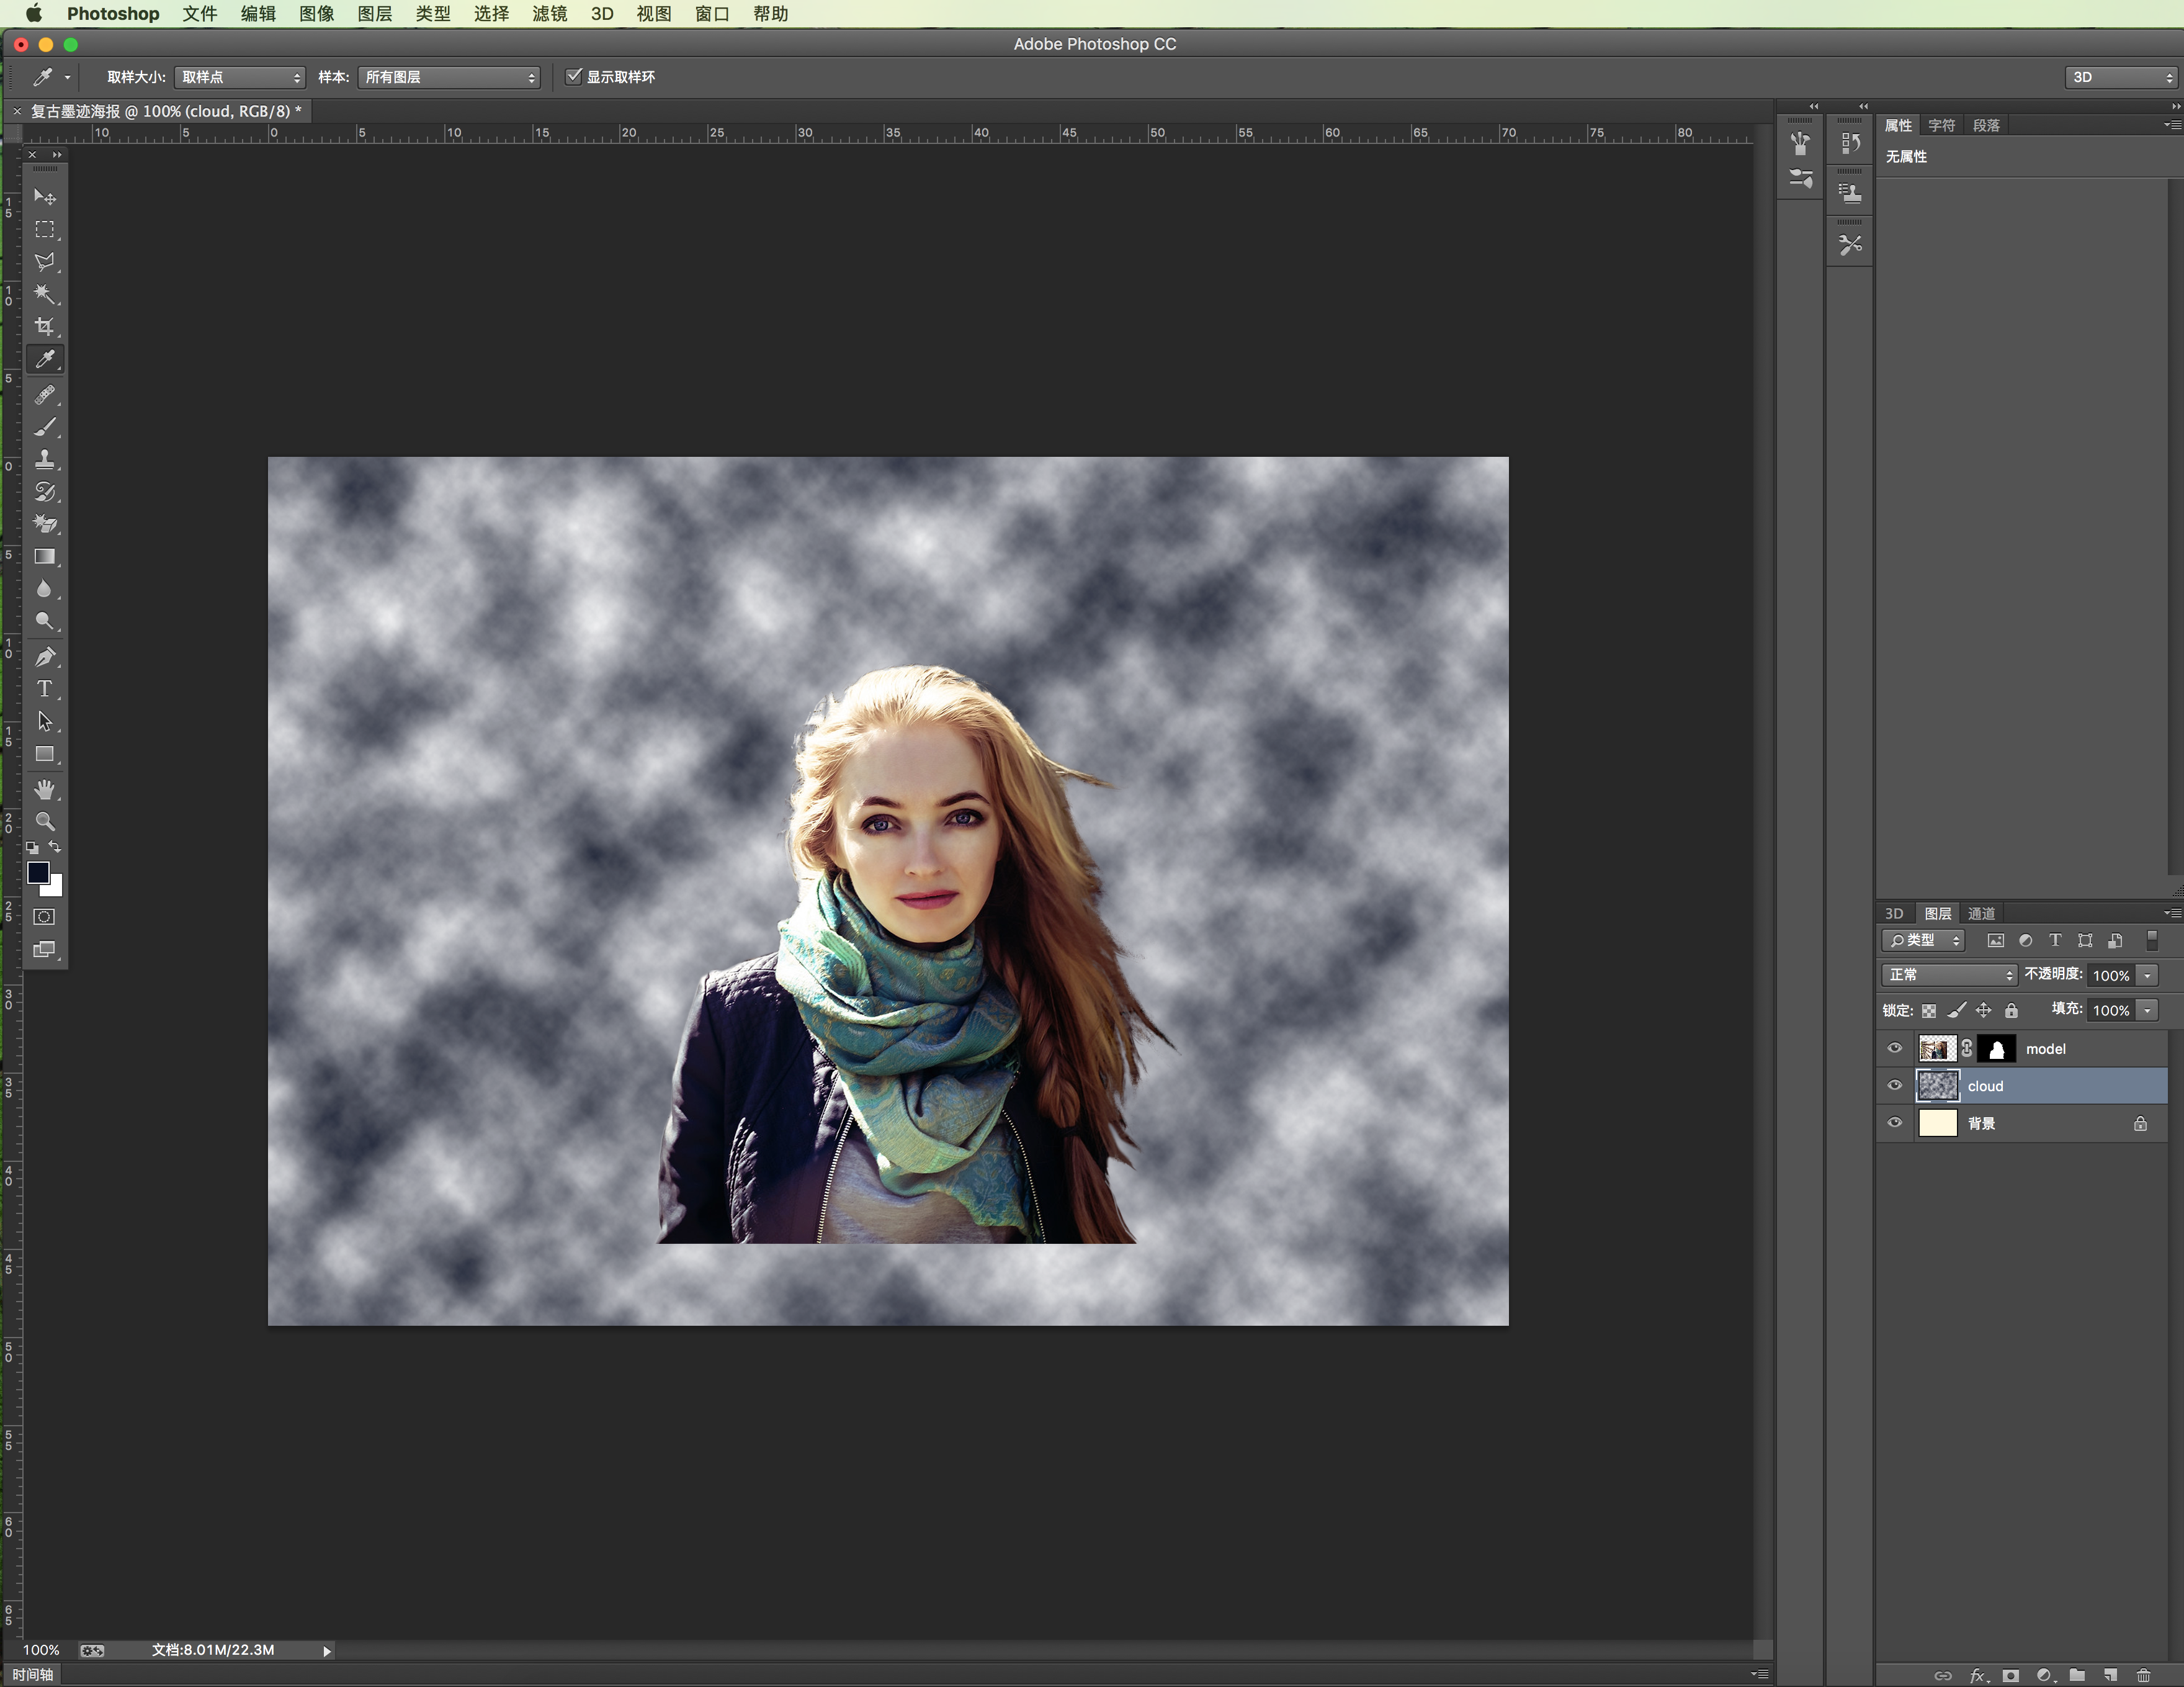
Task: Click the model layer mask thumbnail
Action: 1997,1048
